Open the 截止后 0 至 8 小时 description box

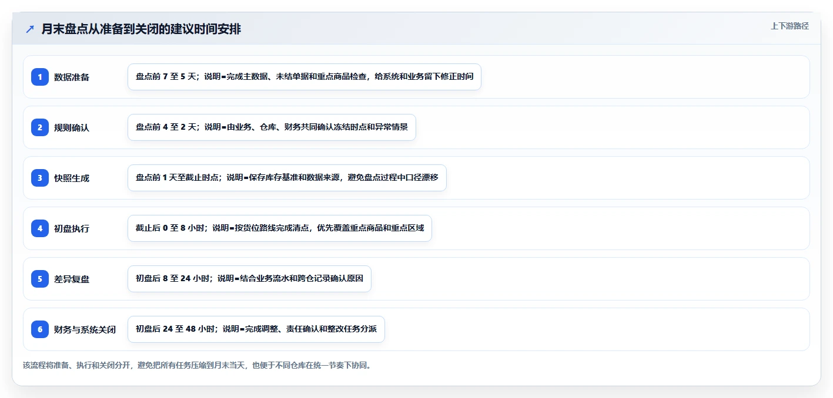pyautogui.click(x=280, y=228)
